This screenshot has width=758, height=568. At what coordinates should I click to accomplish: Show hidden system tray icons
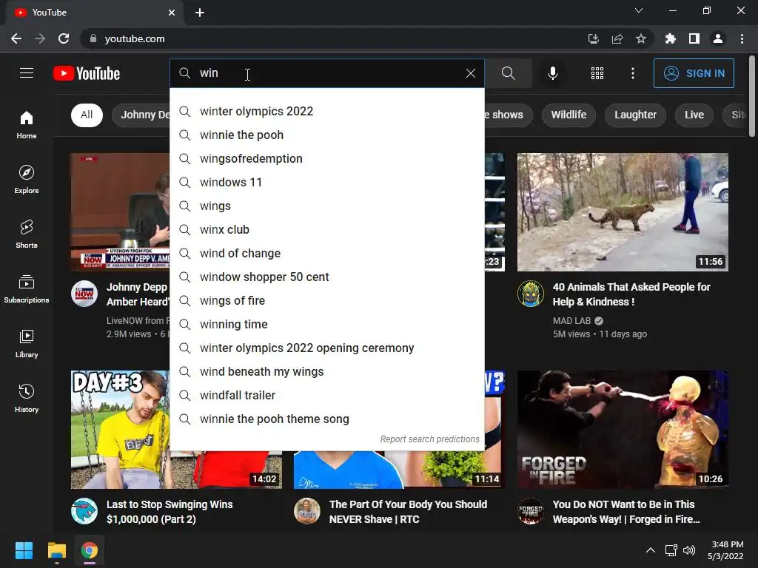[x=651, y=550]
